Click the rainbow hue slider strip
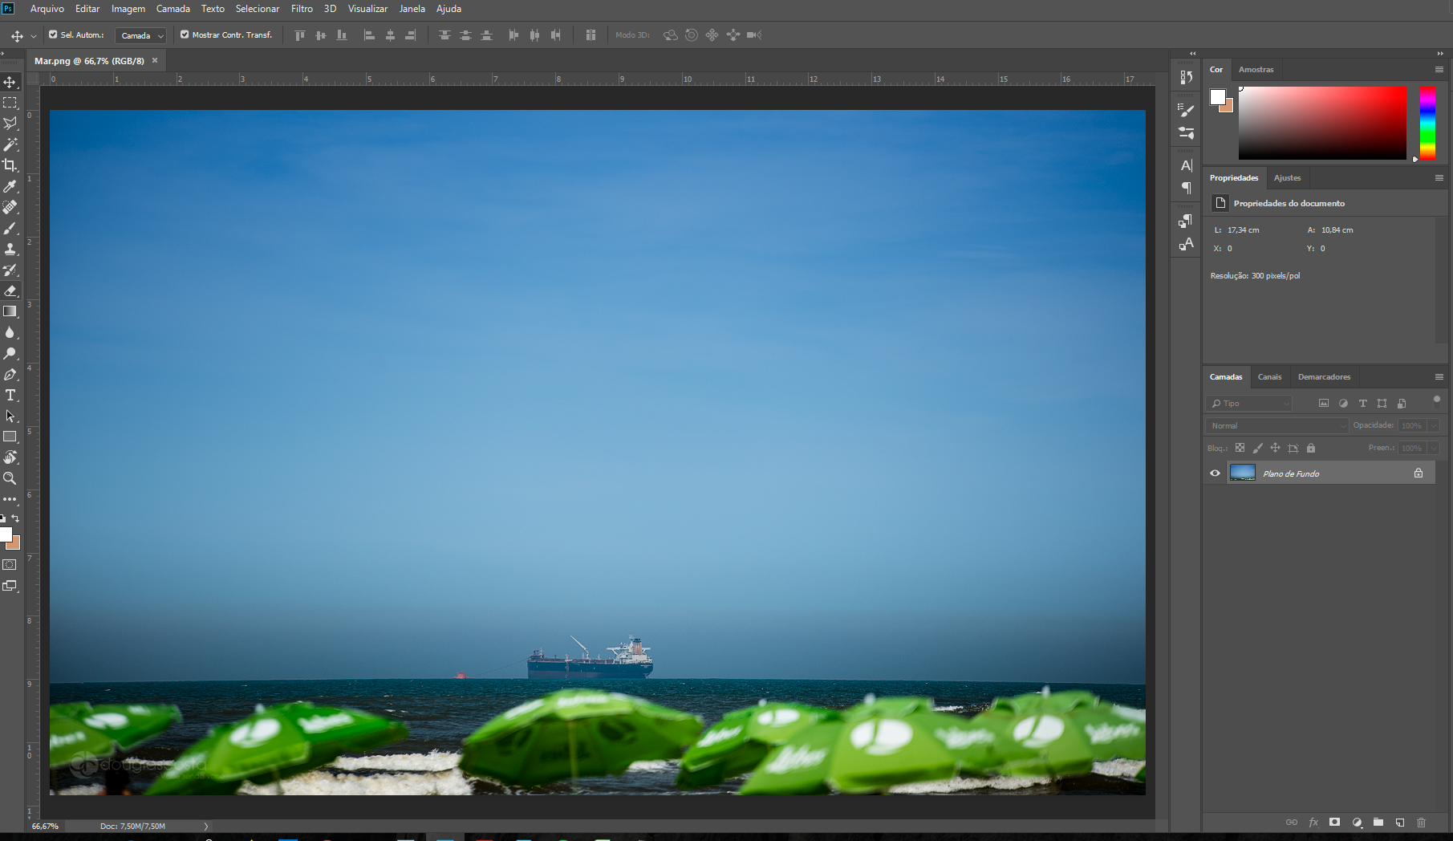The width and height of the screenshot is (1453, 841). (1427, 123)
